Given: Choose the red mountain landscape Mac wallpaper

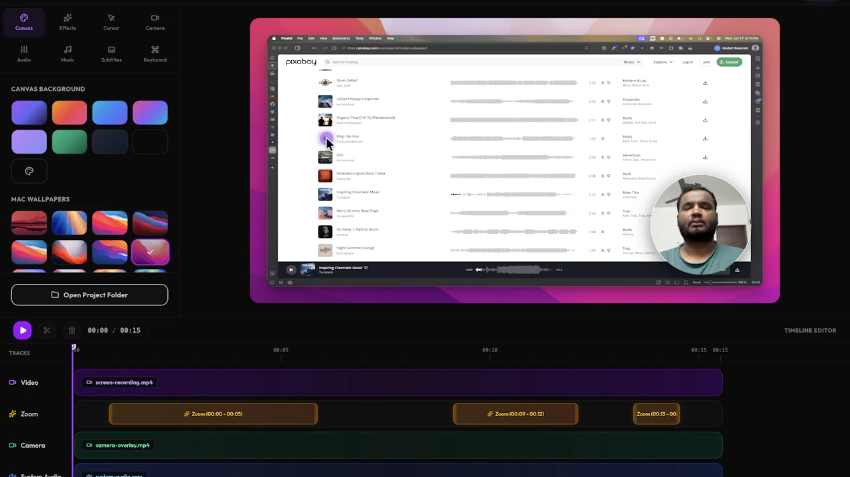Looking at the screenshot, I should click(x=29, y=223).
